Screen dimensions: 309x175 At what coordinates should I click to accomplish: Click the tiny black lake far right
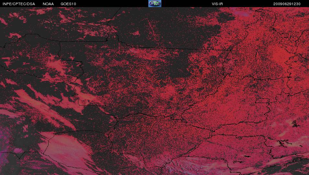pos(301,146)
